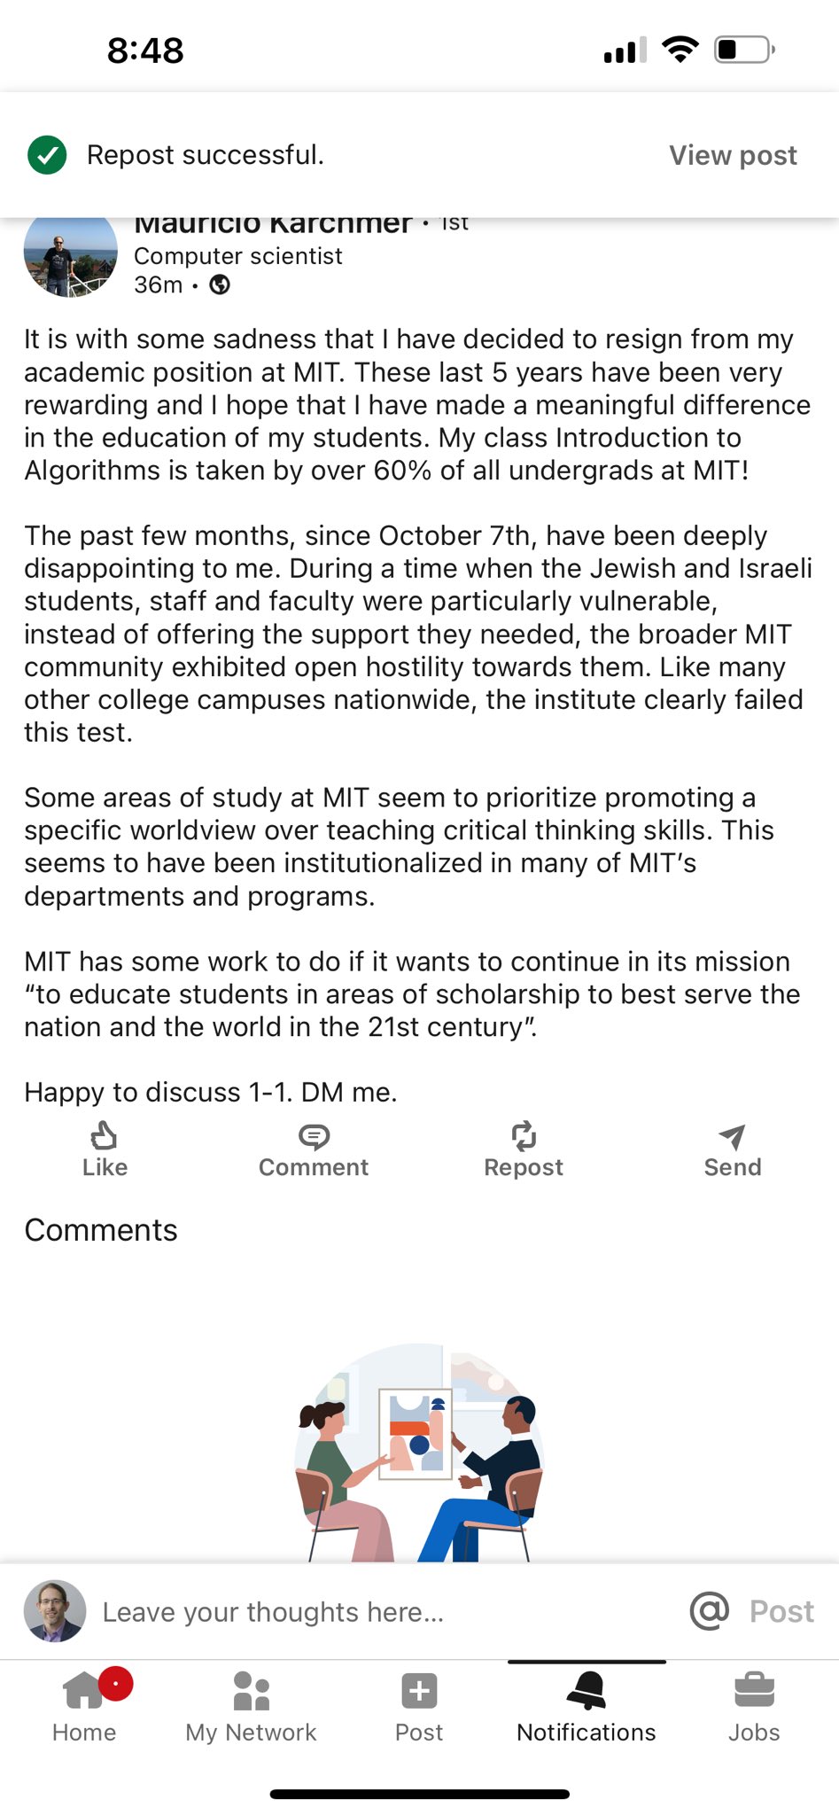This screenshot has height=1815, width=839.
Task: Switch to the Notifications tab
Action: (586, 1706)
